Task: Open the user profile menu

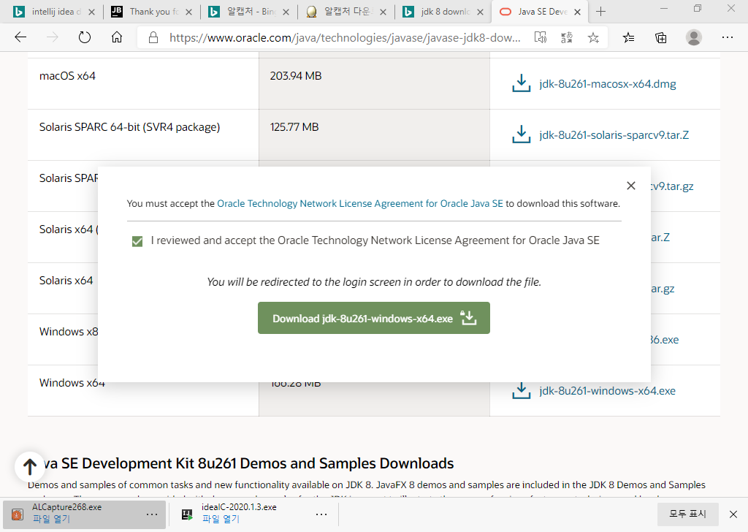Action: (694, 37)
